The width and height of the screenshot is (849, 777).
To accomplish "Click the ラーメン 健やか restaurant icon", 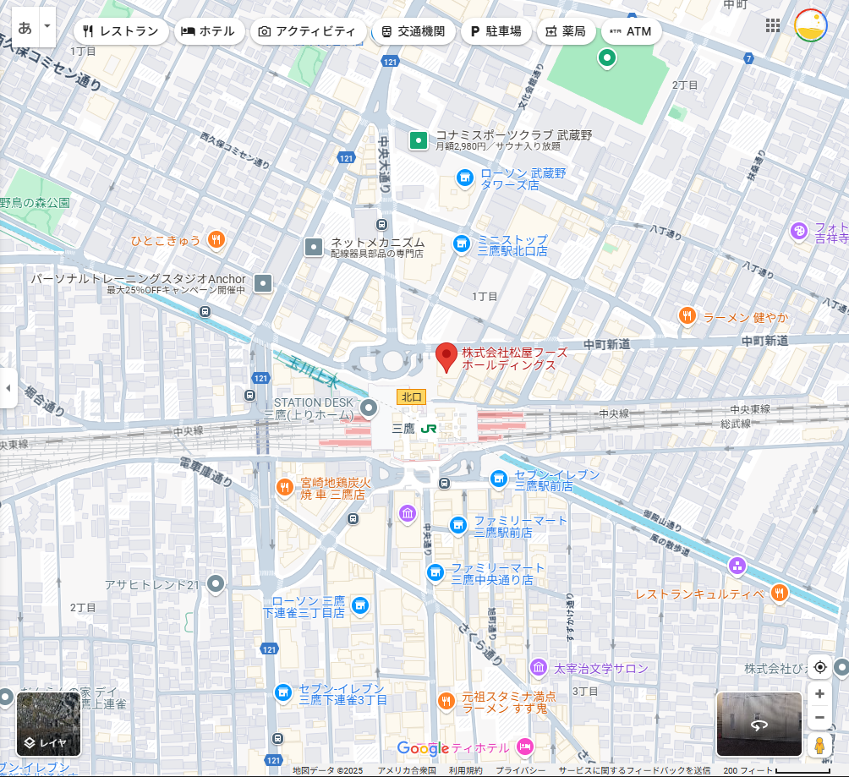I will point(687,317).
